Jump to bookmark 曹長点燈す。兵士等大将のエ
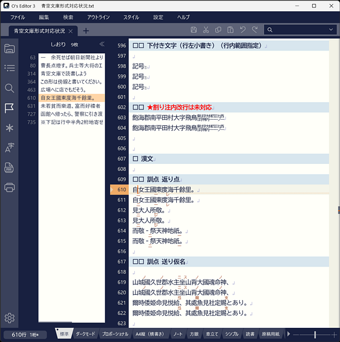 coord(71,65)
